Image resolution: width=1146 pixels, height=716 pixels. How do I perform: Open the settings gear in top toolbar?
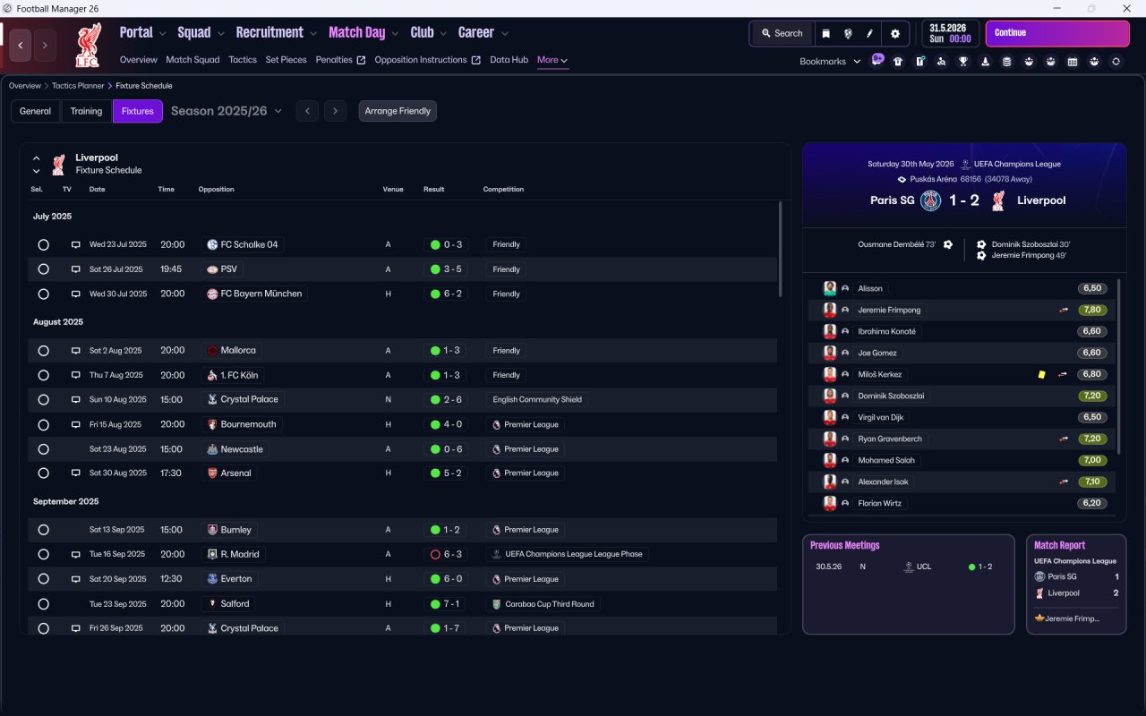pyautogui.click(x=894, y=33)
